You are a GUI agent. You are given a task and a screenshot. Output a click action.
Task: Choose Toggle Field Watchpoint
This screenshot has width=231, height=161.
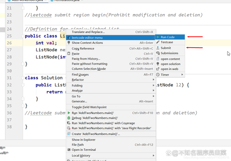[x=111, y=107]
